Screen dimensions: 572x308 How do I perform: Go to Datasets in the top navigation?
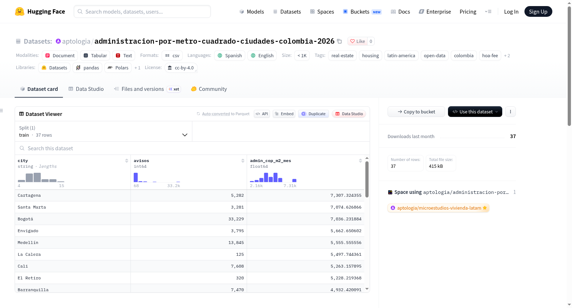point(287,11)
